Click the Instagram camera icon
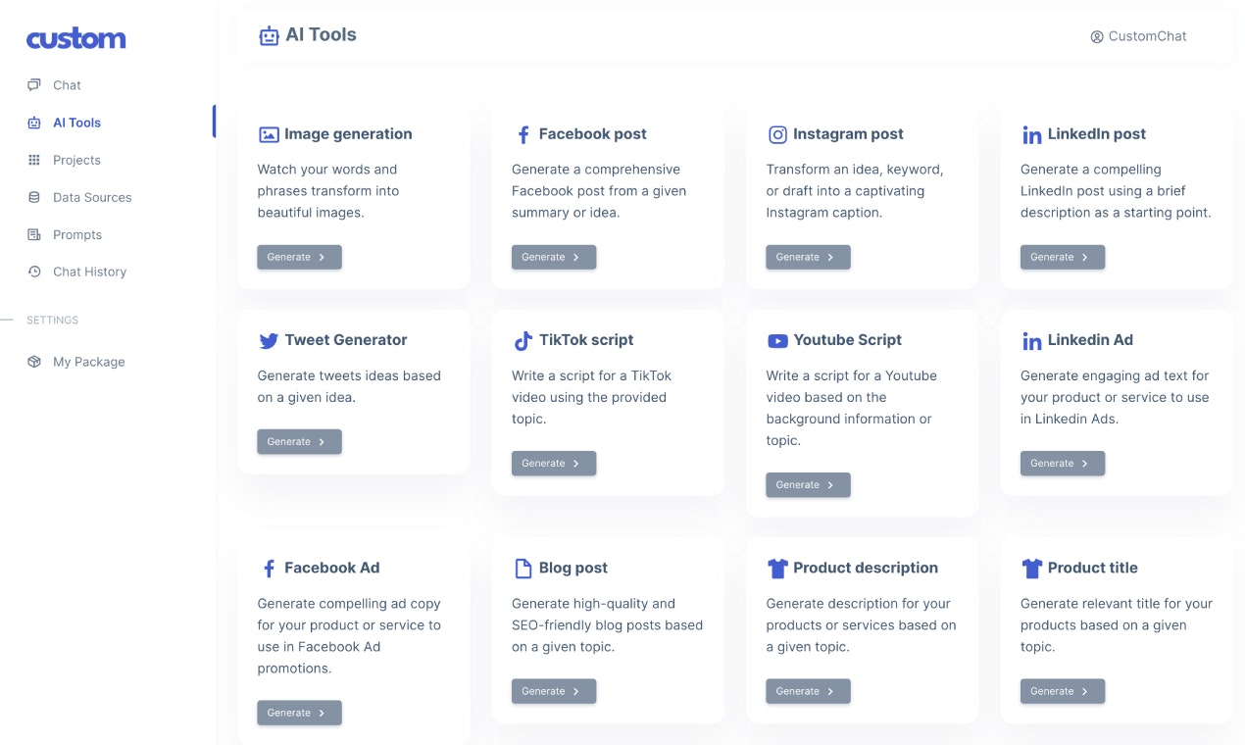 777,135
